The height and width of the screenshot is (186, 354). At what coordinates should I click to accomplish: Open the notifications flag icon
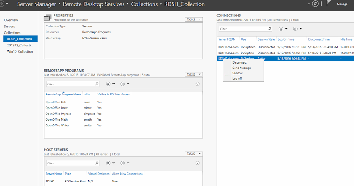click(x=328, y=4)
